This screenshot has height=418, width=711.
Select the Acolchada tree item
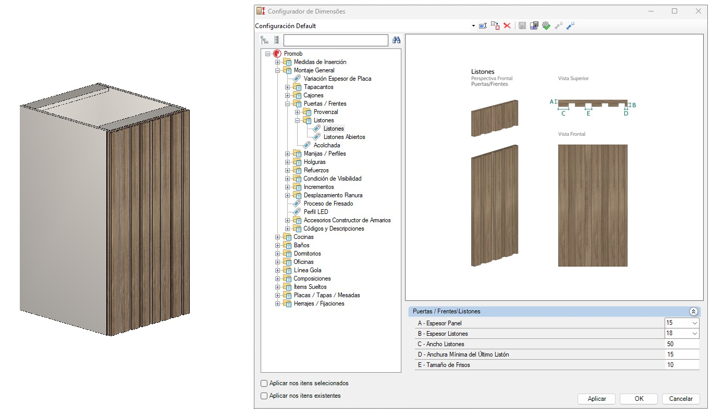[326, 145]
